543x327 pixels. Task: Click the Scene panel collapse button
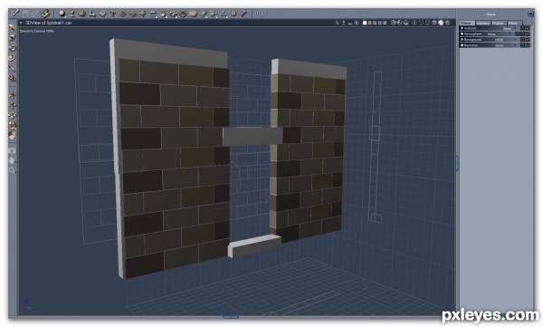(x=530, y=14)
